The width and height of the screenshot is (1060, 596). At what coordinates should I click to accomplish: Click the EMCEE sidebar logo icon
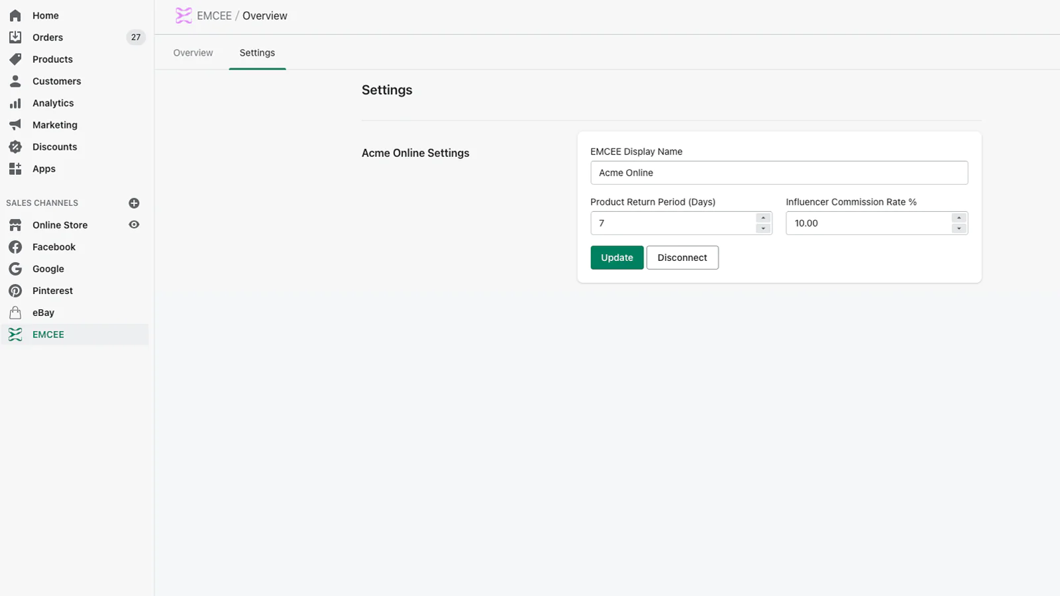pyautogui.click(x=15, y=334)
